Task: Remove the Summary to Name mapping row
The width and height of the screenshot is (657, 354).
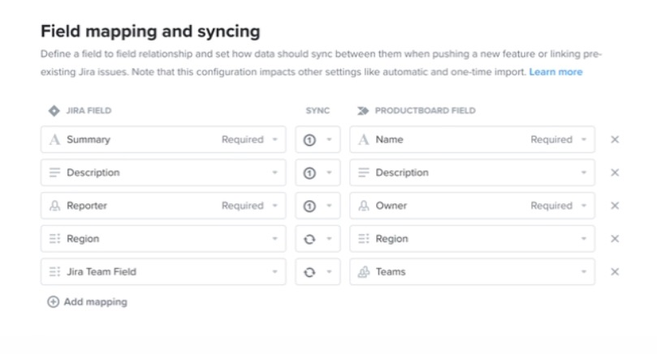Action: point(615,139)
